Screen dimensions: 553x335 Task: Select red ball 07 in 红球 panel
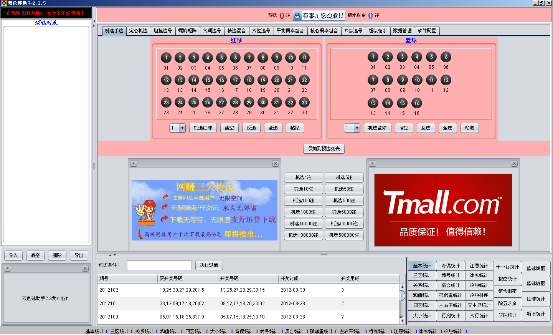pyautogui.click(x=249, y=58)
